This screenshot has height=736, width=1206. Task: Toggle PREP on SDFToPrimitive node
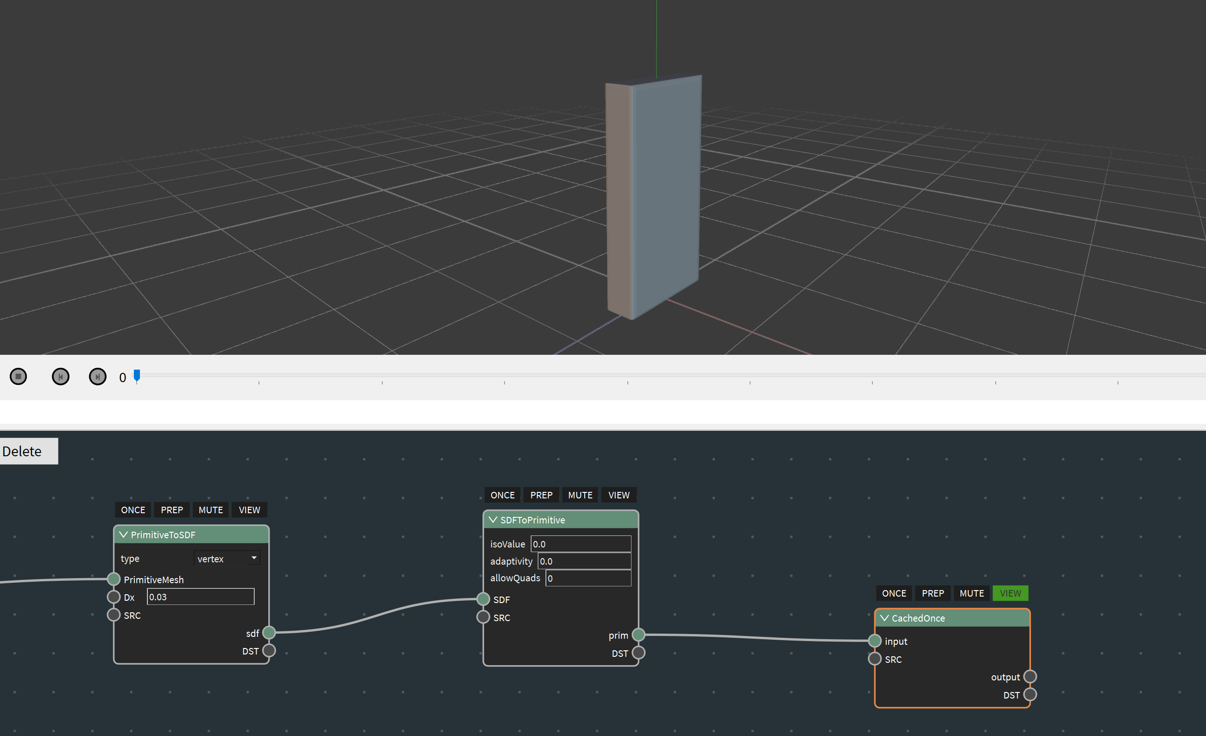pos(541,495)
